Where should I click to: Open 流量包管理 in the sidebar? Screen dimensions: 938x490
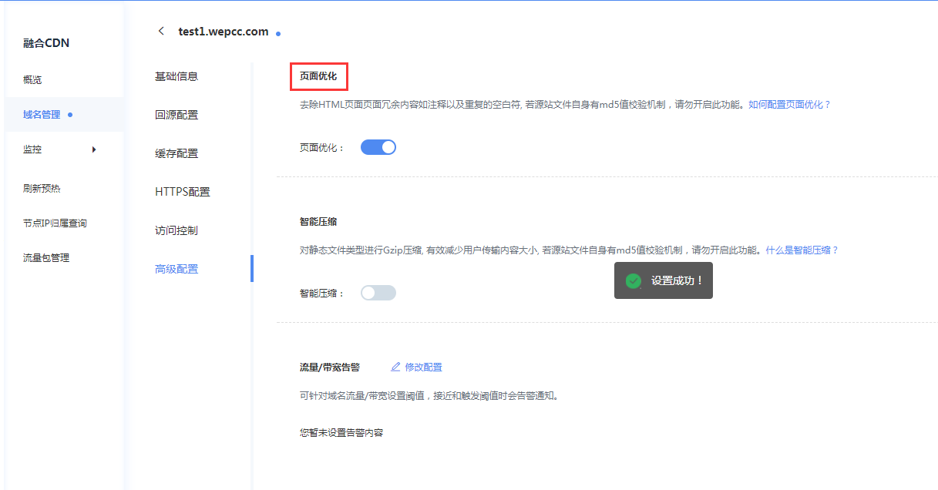46,258
